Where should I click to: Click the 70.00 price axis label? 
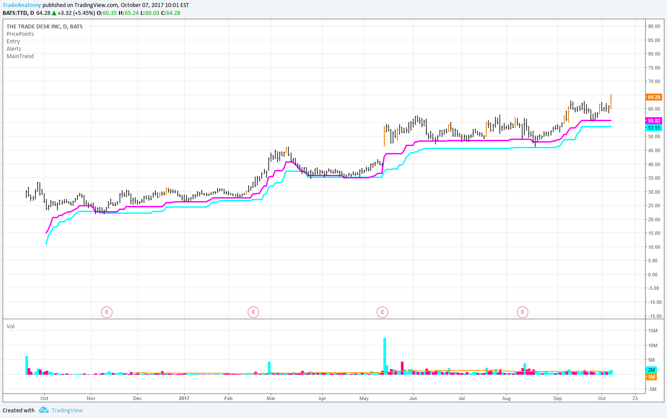[x=654, y=81]
